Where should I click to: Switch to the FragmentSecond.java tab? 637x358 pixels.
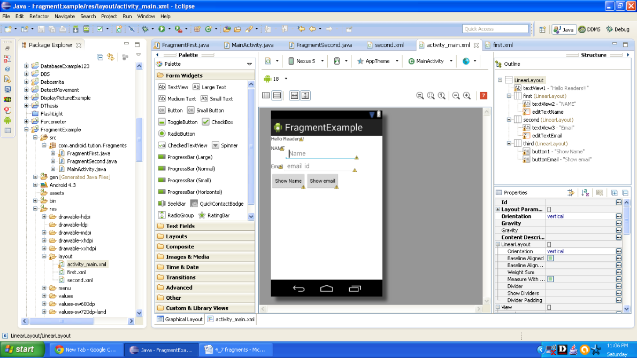pos(323,45)
